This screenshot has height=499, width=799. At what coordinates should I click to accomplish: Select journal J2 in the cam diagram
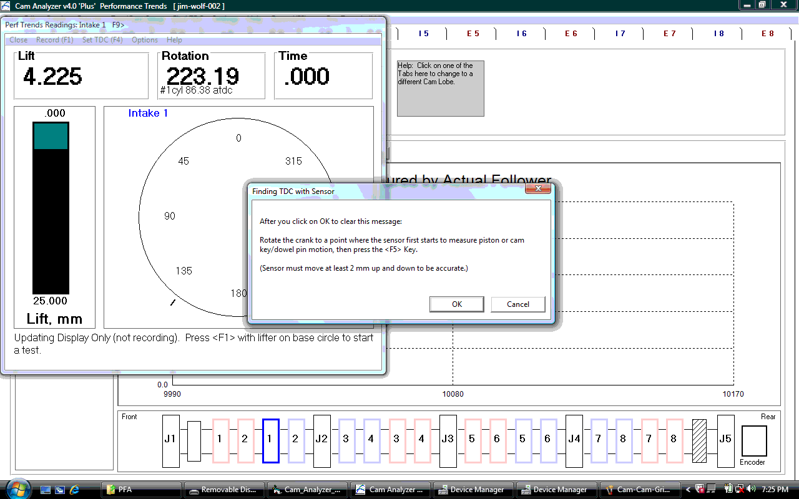click(321, 441)
